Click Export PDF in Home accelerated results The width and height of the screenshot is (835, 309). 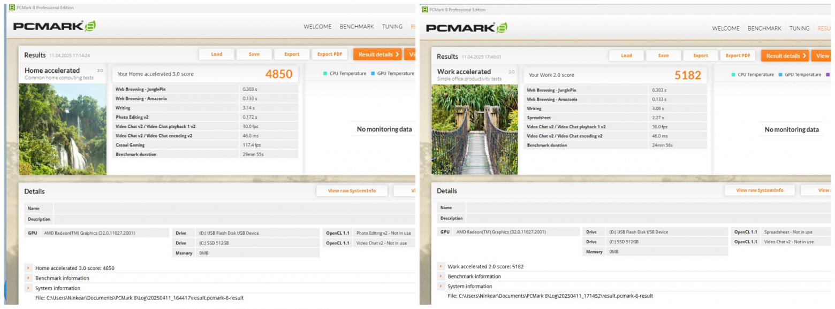click(x=330, y=54)
